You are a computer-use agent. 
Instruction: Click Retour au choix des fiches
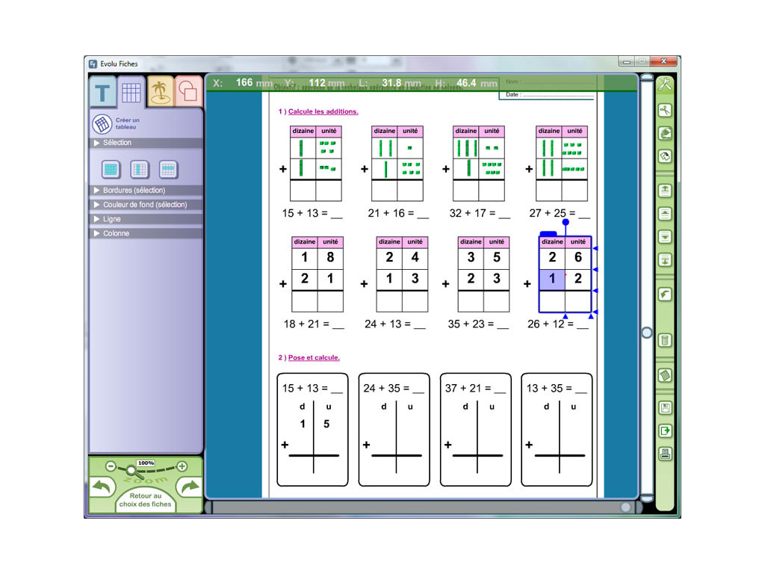tap(145, 500)
